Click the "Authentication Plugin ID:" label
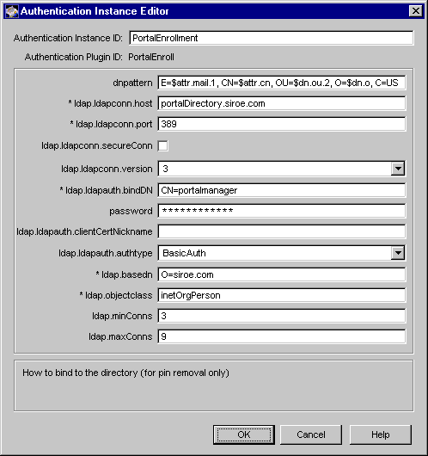 click(x=74, y=57)
